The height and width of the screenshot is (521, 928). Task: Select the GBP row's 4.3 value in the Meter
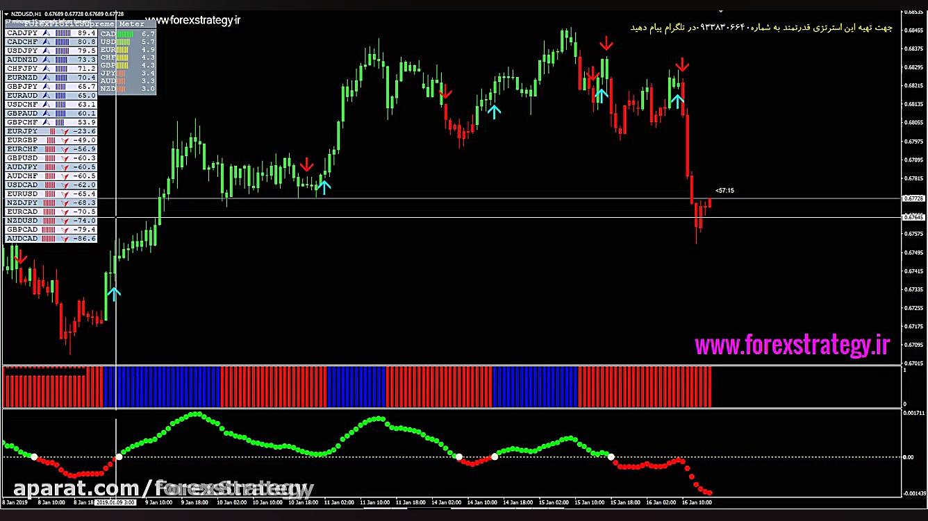pos(148,65)
